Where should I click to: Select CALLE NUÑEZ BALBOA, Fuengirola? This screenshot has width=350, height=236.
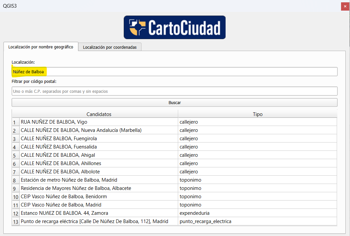99,139
